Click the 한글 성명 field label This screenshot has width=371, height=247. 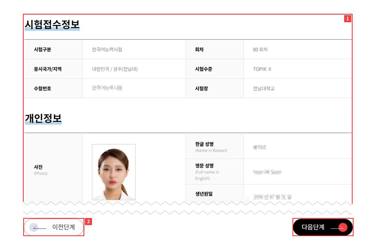[204, 144]
